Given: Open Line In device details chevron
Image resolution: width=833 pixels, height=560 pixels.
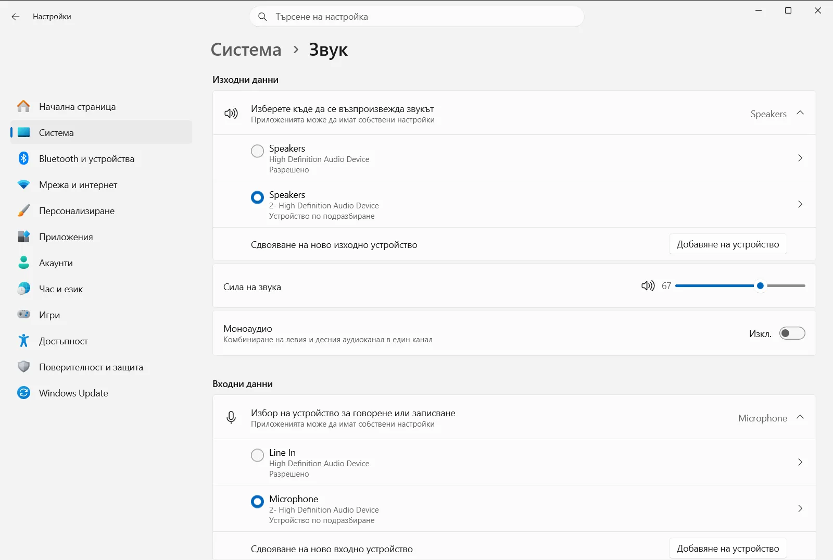Looking at the screenshot, I should (x=800, y=462).
